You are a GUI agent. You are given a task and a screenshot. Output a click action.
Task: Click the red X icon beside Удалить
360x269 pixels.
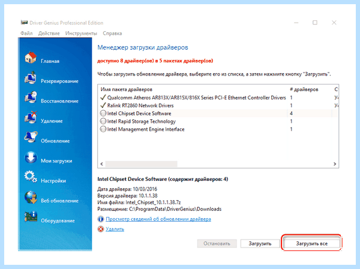point(101,229)
